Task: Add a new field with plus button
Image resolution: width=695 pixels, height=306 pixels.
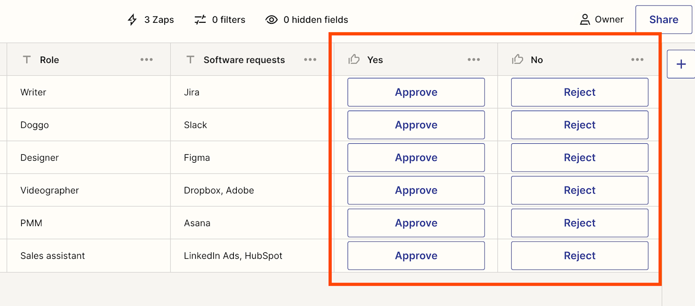Action: [x=681, y=64]
